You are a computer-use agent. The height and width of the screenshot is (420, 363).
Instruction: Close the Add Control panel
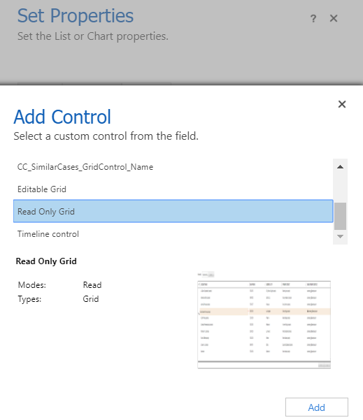(x=342, y=104)
